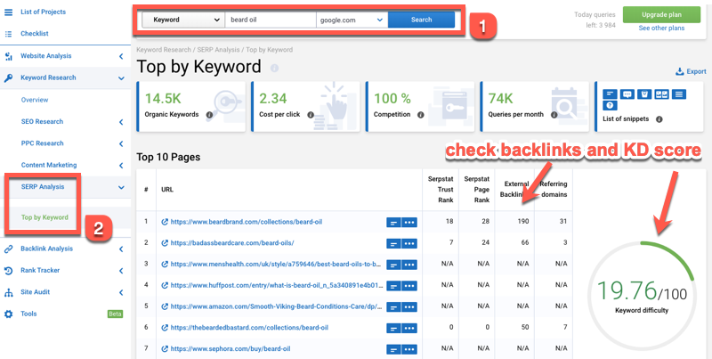Click SERP Analysis in the breadcrumb

[218, 50]
